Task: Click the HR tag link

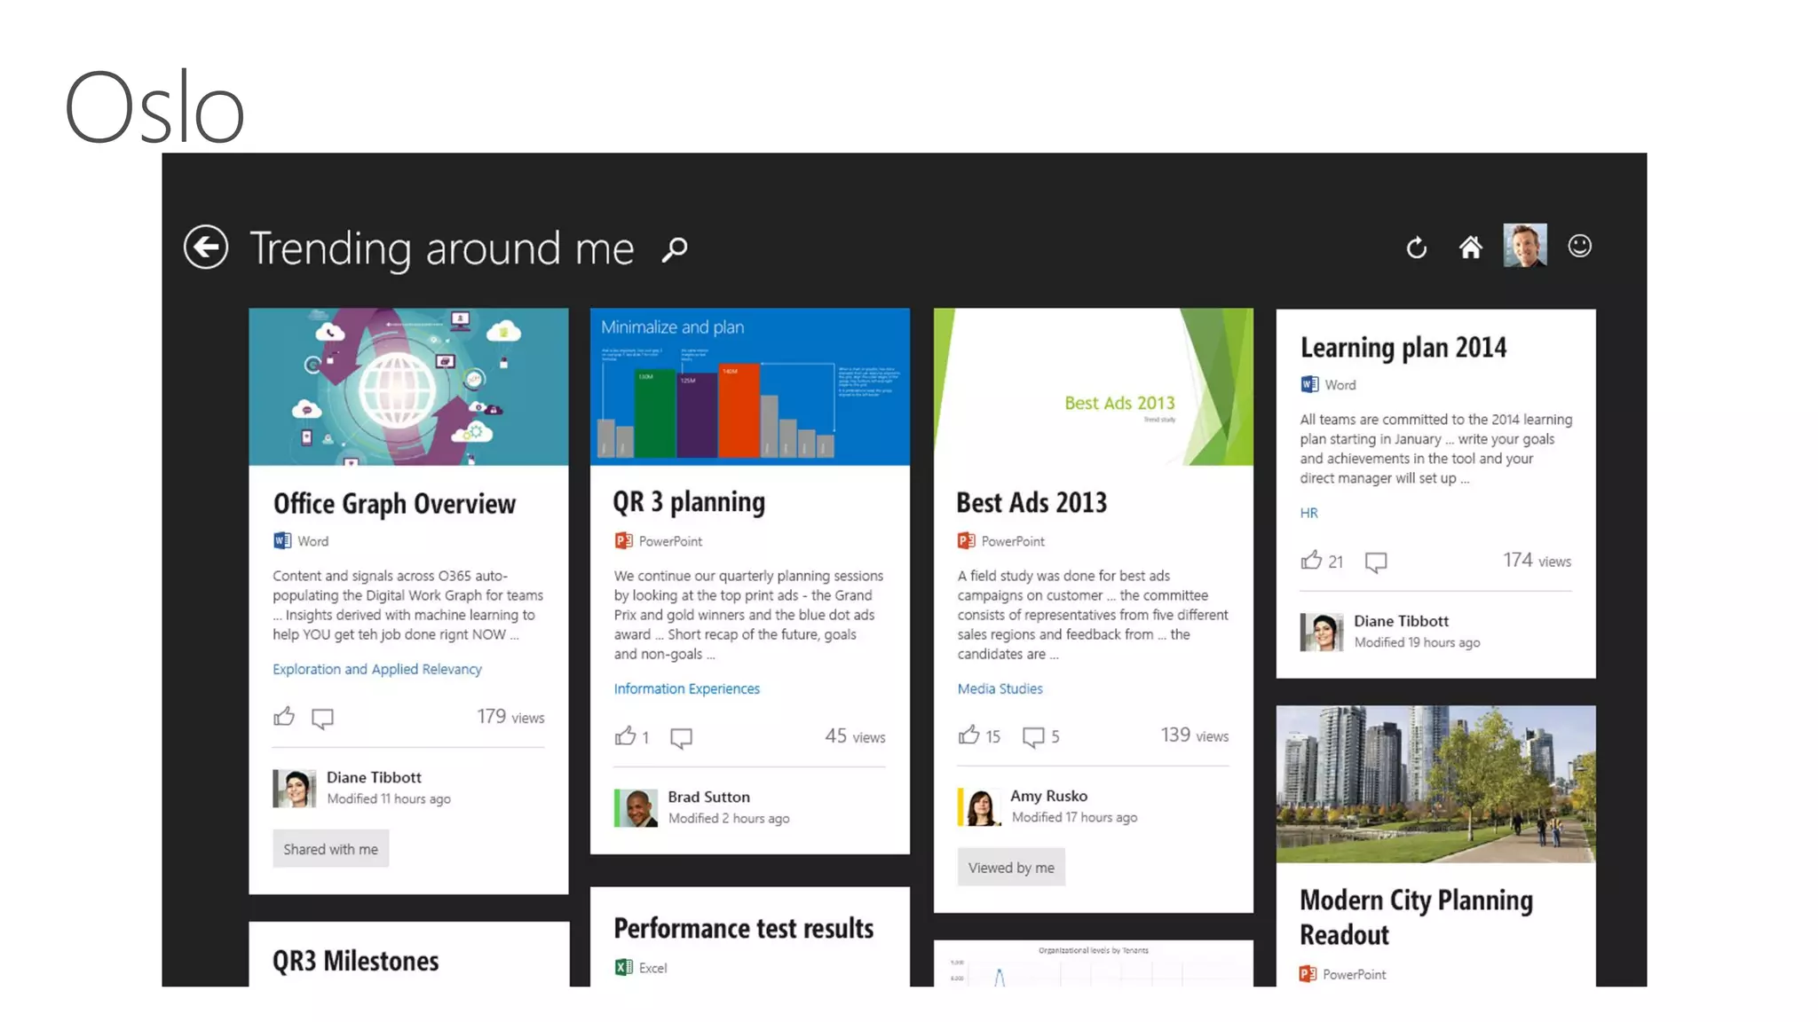Action: [1308, 513]
